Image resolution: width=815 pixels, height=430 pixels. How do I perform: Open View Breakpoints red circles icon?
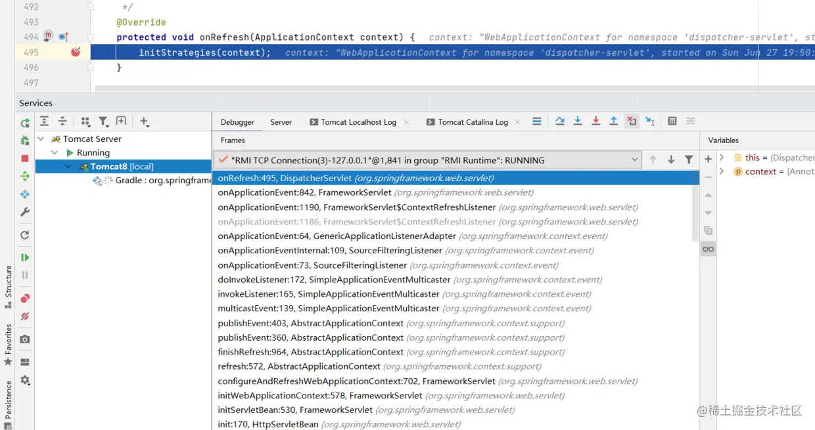(x=25, y=298)
